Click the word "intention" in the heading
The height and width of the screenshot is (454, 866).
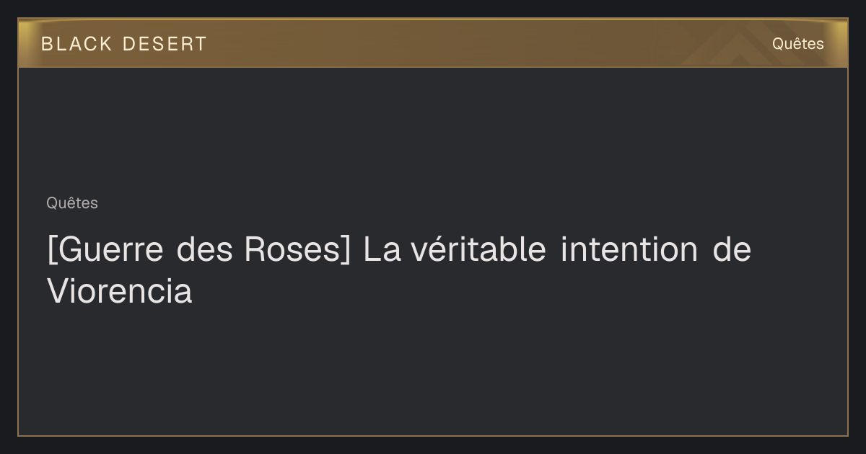629,250
